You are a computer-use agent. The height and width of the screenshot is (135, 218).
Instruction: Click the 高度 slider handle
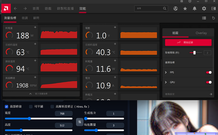tap(21, 130)
